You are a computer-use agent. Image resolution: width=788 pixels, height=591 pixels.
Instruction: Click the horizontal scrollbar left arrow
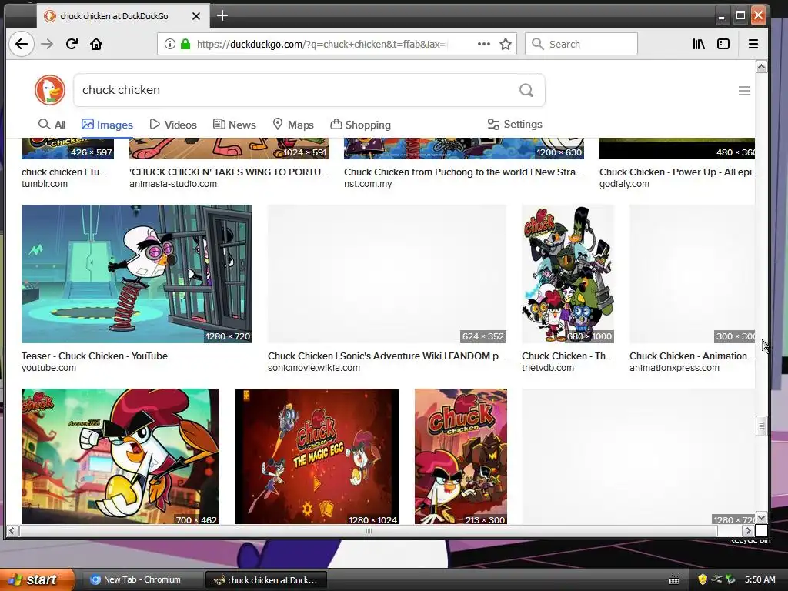coord(12,531)
